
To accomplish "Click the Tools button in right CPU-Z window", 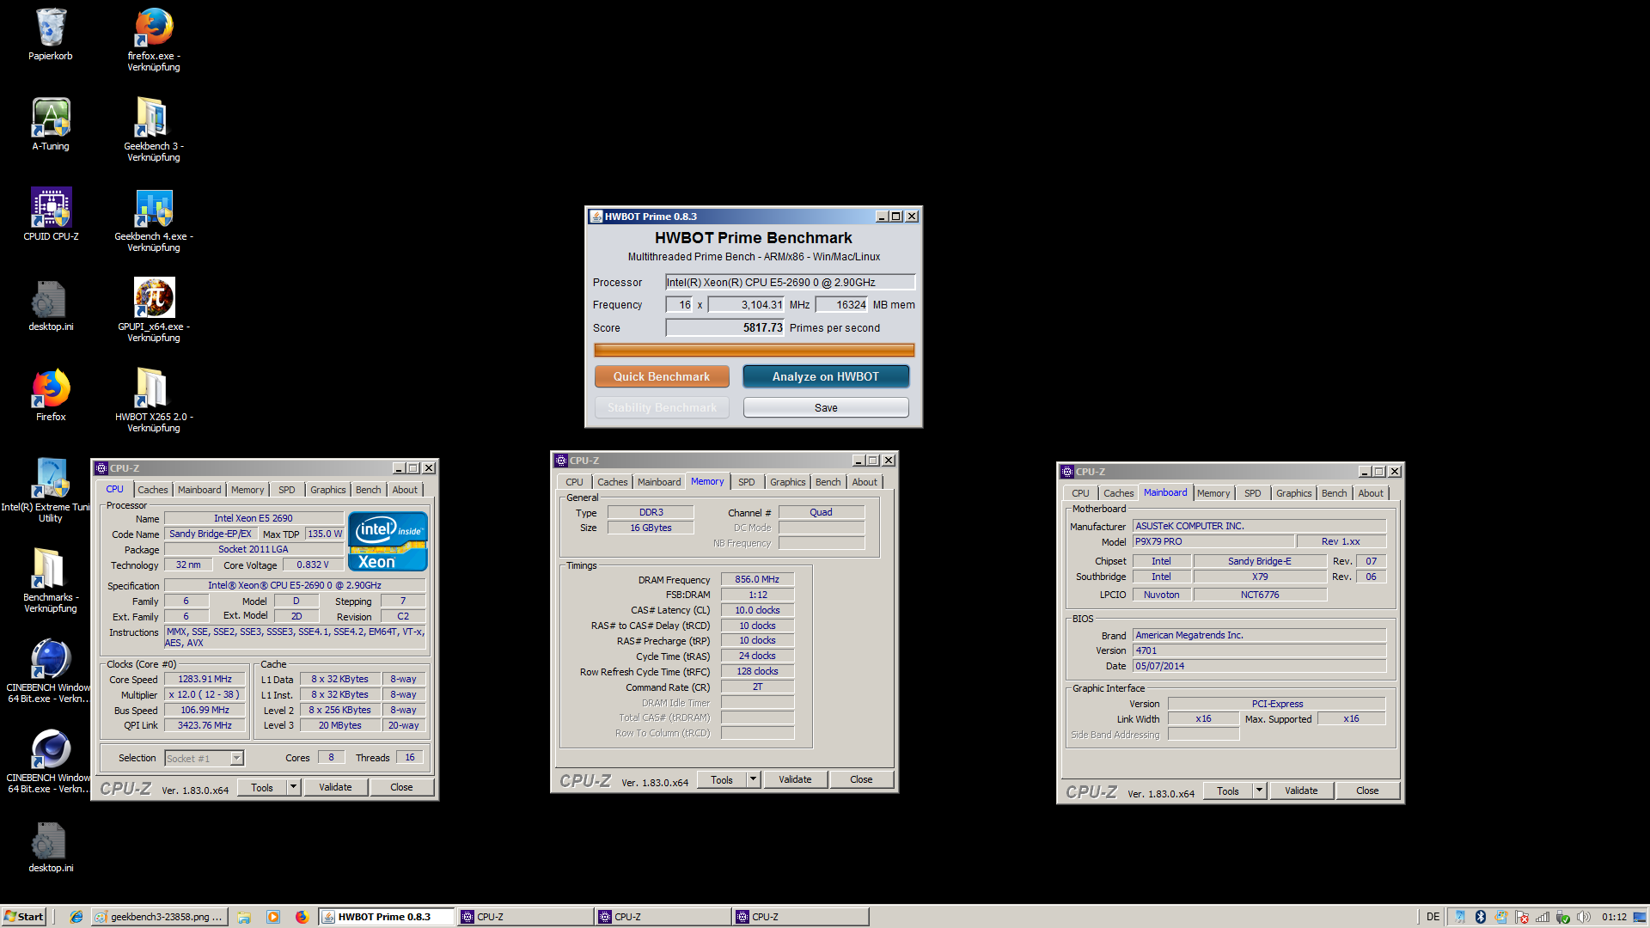I will [x=1228, y=791].
